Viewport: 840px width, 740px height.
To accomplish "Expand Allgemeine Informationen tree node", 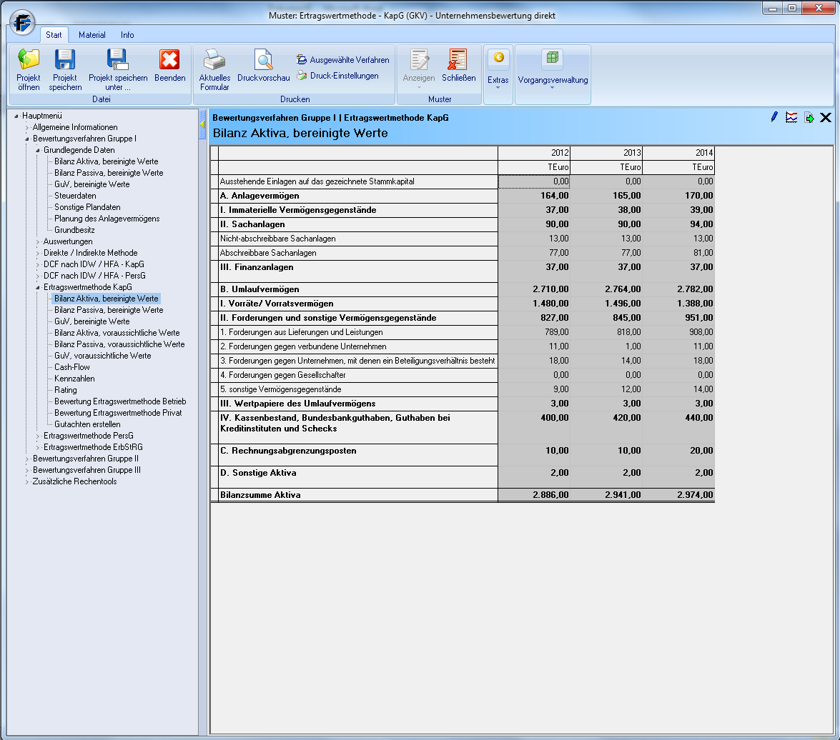I will tap(26, 127).
